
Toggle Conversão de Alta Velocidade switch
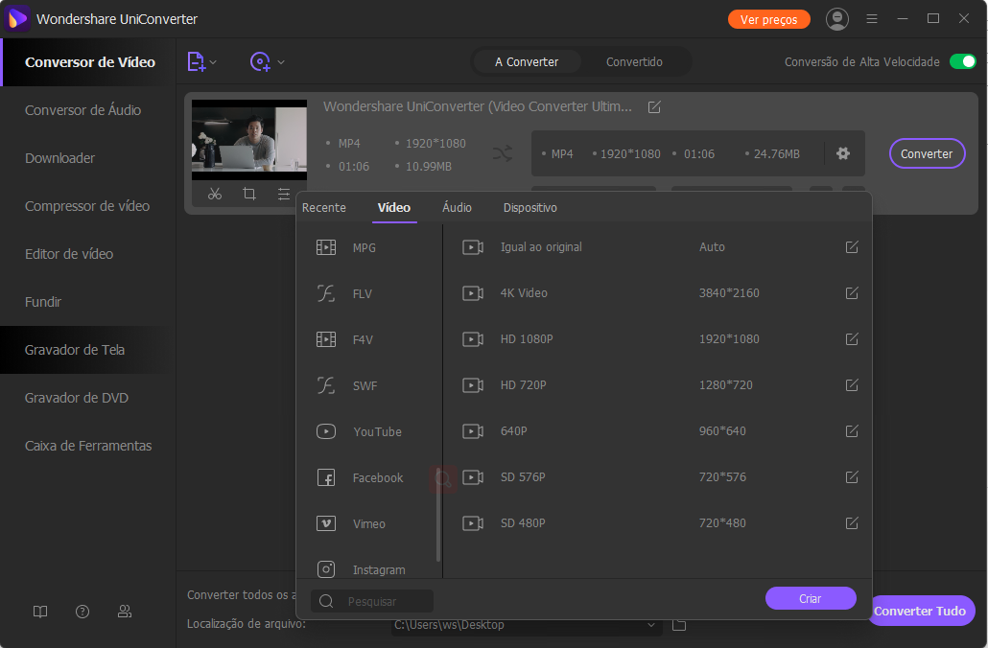(x=962, y=61)
